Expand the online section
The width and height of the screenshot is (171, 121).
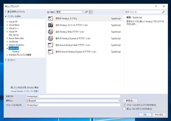pos(6,60)
